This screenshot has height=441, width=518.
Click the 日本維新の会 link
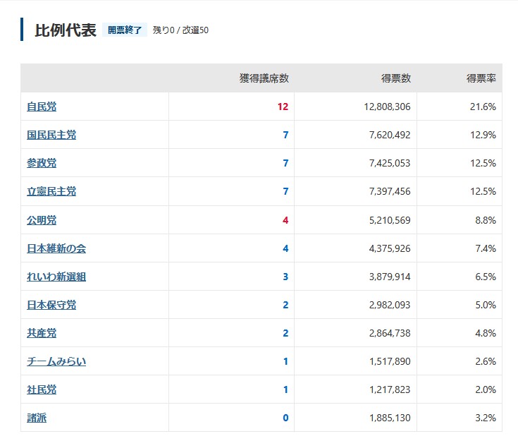coord(56,248)
